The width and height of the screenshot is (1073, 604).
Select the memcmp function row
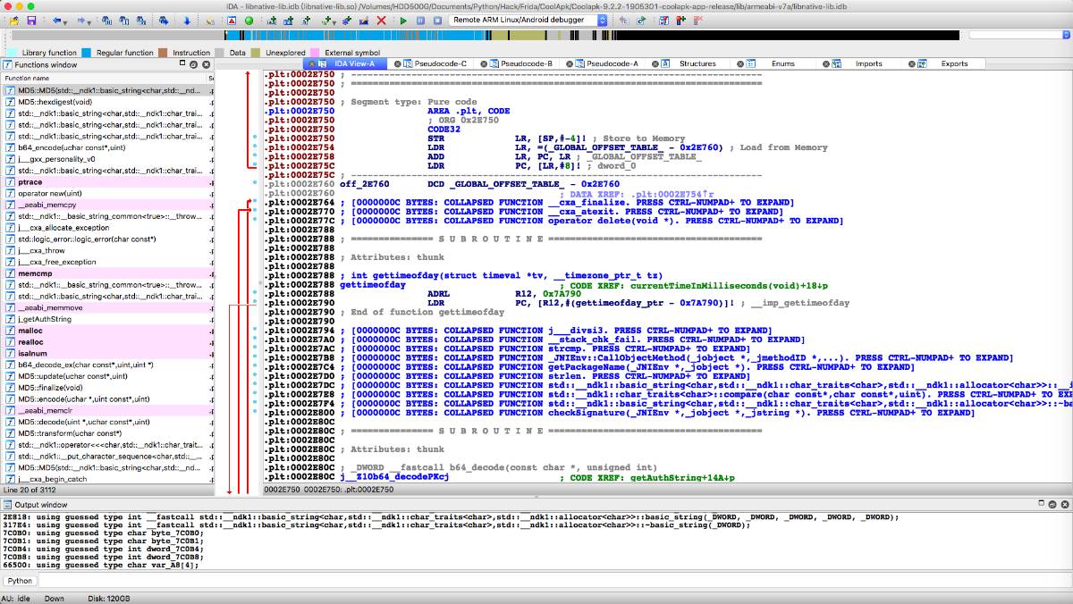[x=107, y=273]
